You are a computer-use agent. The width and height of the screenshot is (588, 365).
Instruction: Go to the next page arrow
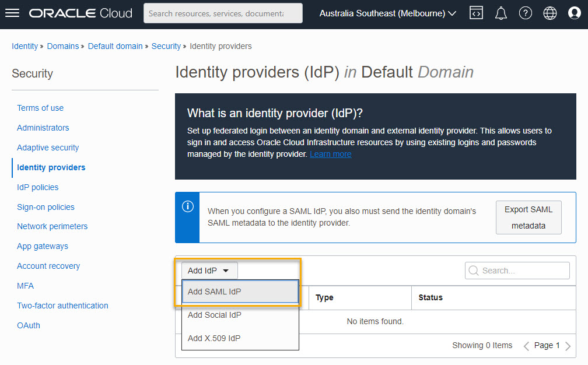coord(568,346)
